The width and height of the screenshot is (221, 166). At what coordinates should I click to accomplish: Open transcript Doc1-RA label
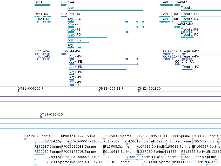point(42,14)
